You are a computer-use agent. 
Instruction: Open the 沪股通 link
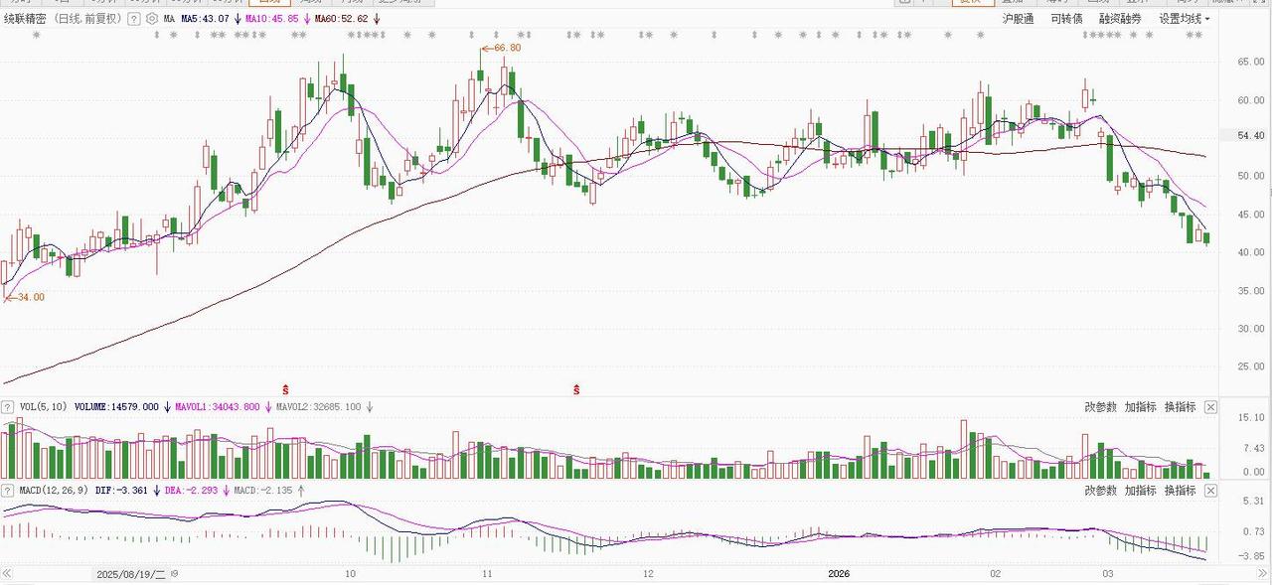click(x=1018, y=19)
